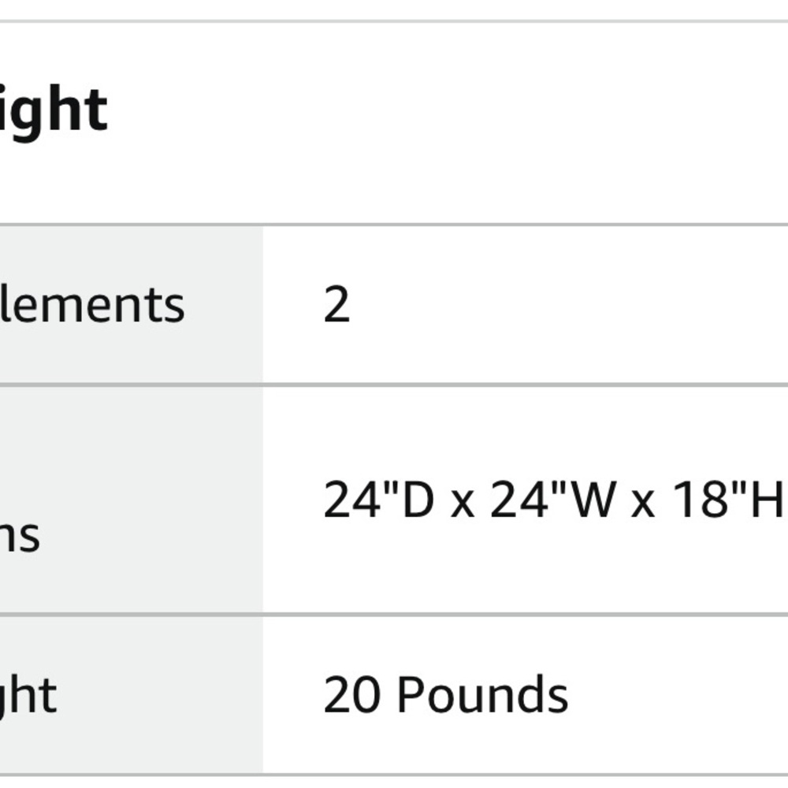Click the number "20" in the weight row
Viewport: 788px width, 788px height.
353,695
